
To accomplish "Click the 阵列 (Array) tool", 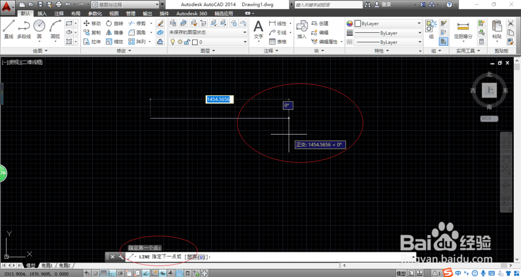I will point(137,42).
